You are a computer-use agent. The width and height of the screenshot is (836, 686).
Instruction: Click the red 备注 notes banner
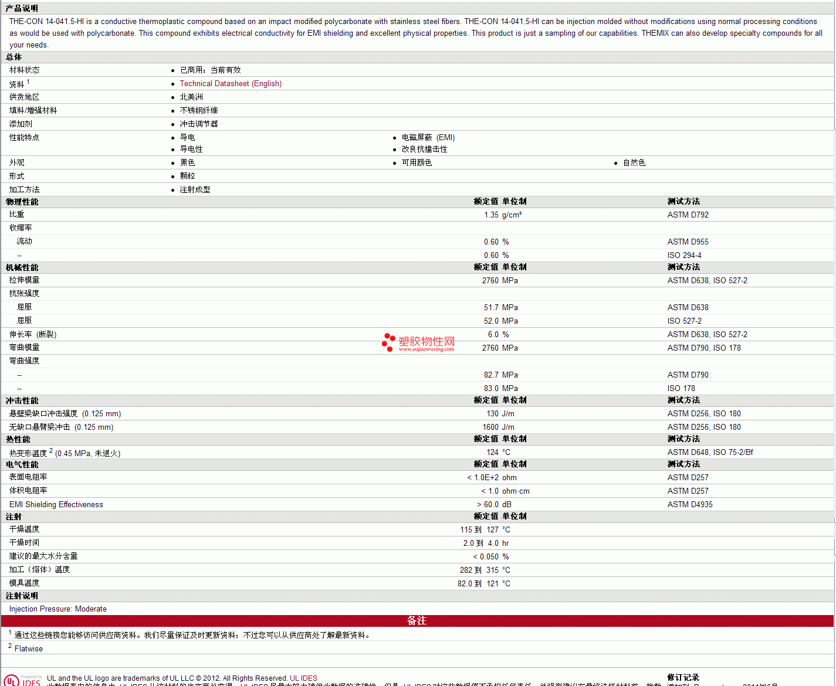pos(417,620)
